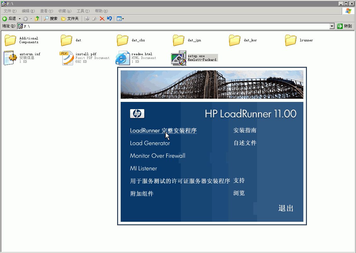Open the Back history dropdown arrow

20,19
